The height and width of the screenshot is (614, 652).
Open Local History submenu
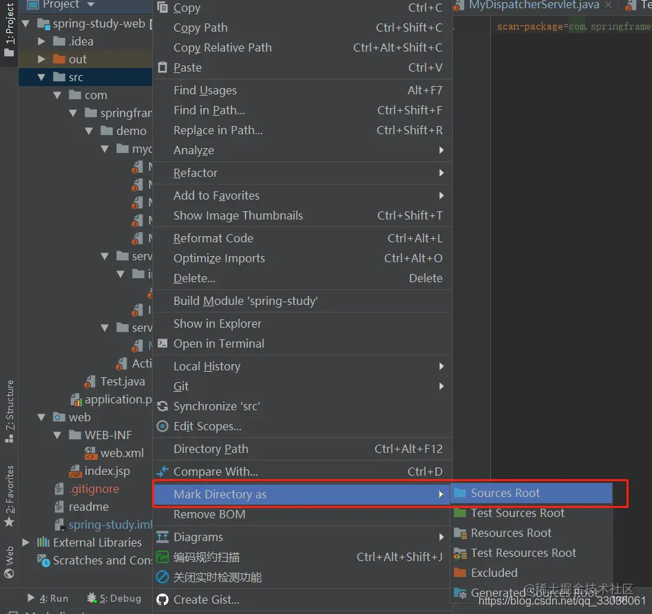point(302,366)
